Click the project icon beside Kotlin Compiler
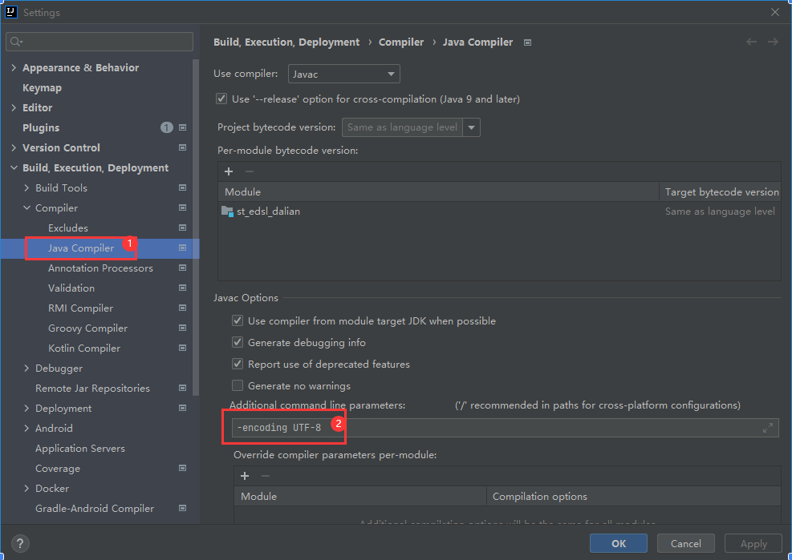792x560 pixels. 182,348
